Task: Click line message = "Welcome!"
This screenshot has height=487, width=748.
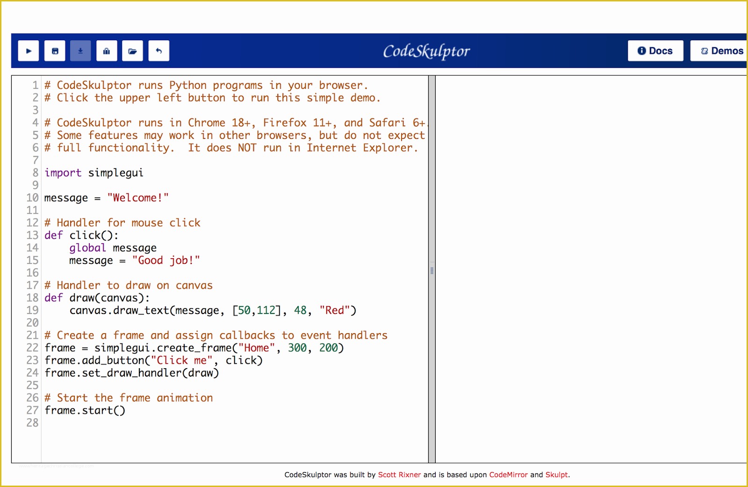Action: click(x=106, y=198)
